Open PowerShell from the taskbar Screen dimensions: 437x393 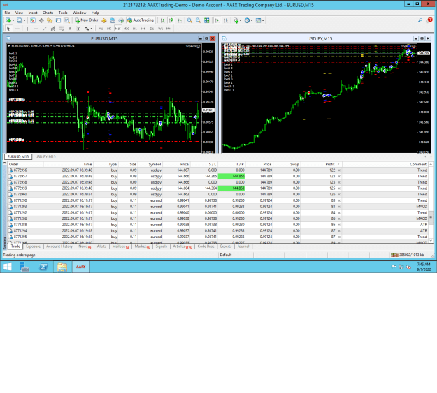pyautogui.click(x=43, y=267)
